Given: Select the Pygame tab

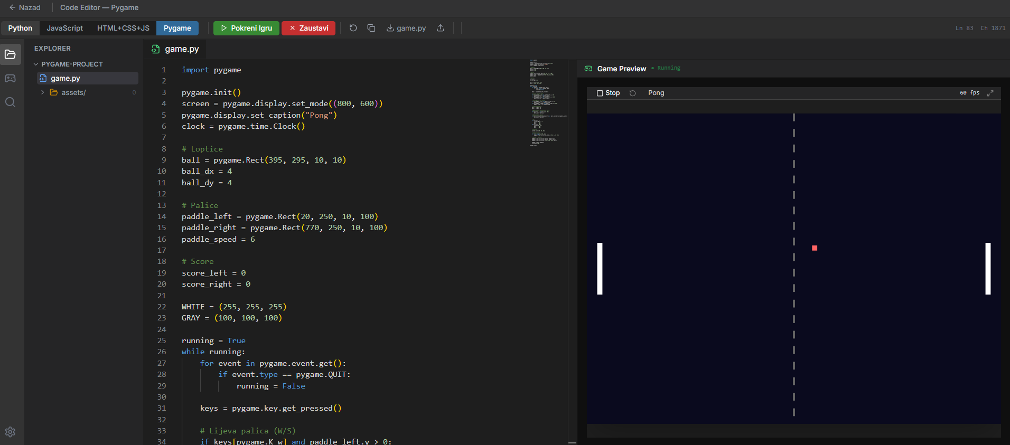Looking at the screenshot, I should (x=177, y=28).
